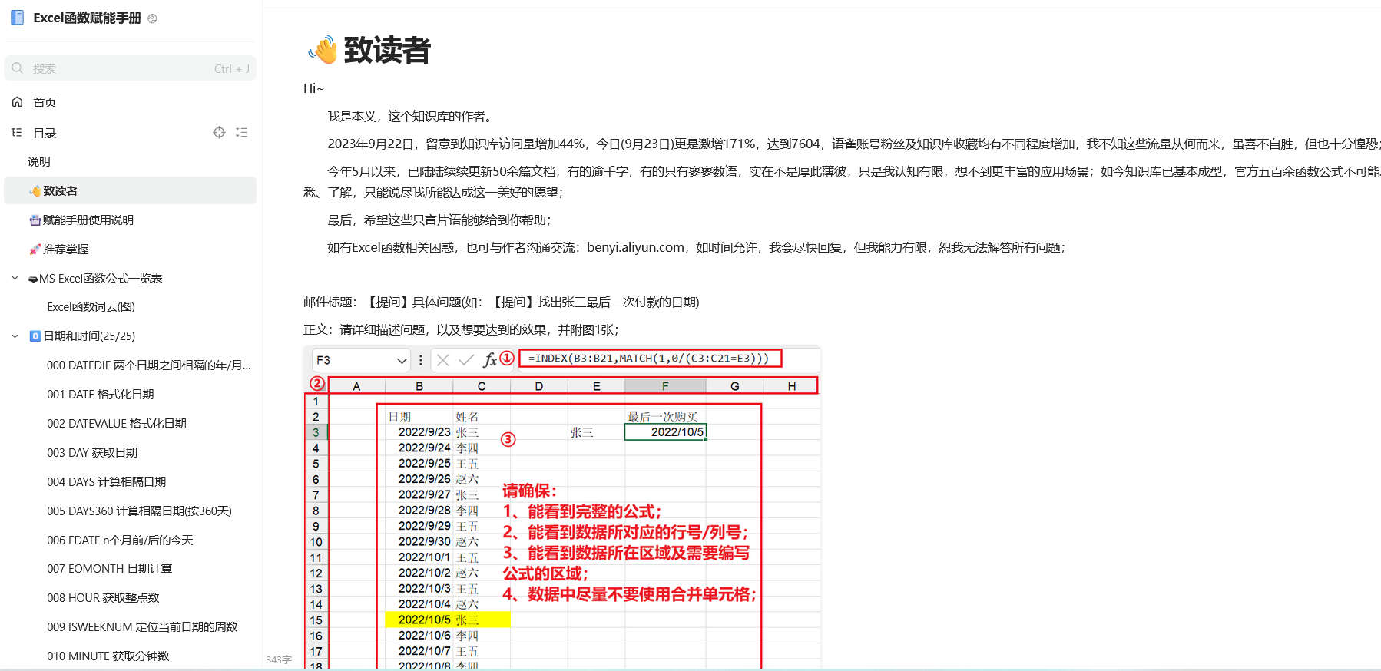
Task: Open 007 EOMONTH 日期计算 article
Action: pyautogui.click(x=110, y=569)
